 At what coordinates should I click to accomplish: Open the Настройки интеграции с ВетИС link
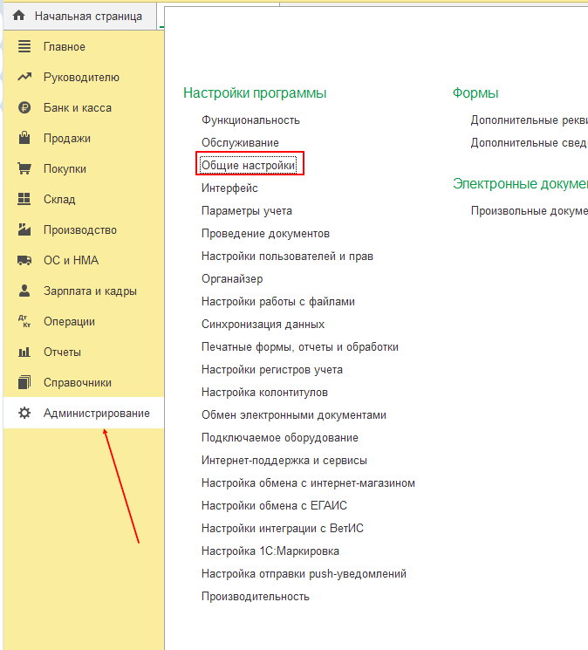[x=282, y=529]
